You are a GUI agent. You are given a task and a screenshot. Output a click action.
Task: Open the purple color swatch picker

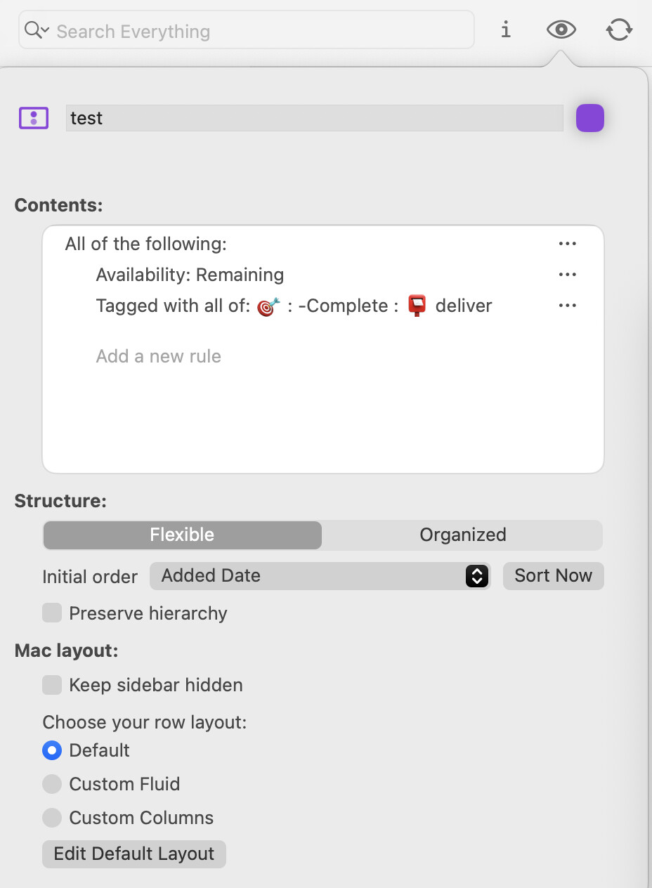589,118
